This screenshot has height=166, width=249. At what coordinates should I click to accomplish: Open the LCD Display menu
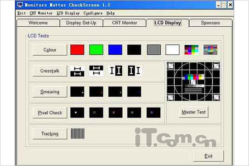pyautogui.click(x=68, y=13)
